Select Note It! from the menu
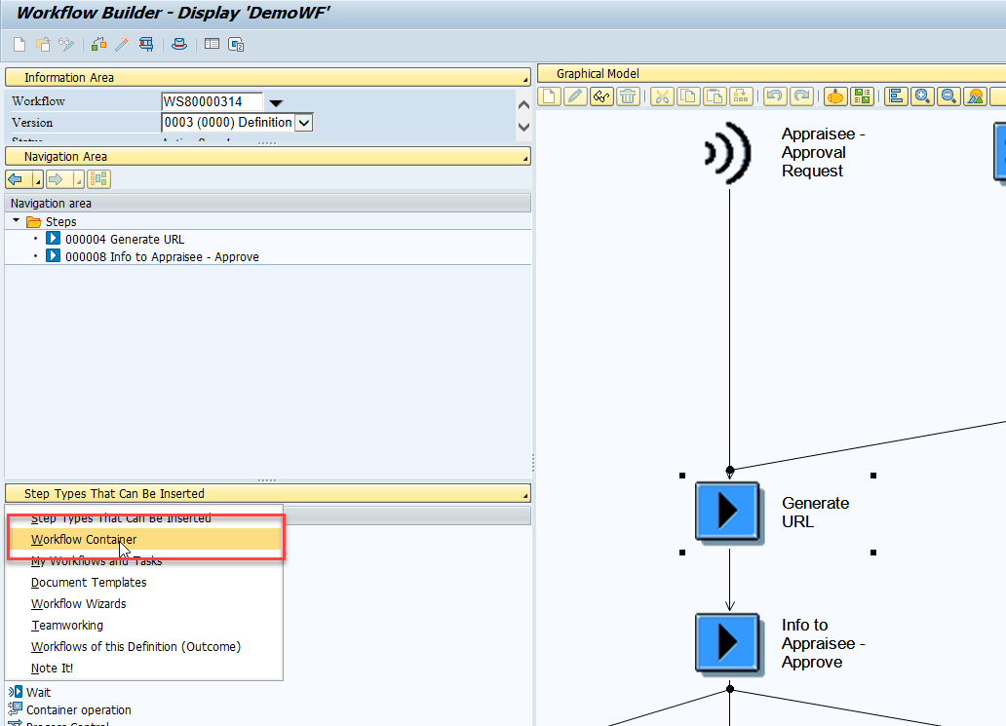Image resolution: width=1006 pixels, height=726 pixels. (144, 669)
